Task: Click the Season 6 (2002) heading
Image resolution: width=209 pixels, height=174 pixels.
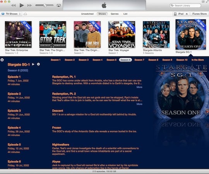Action: pos(18,70)
